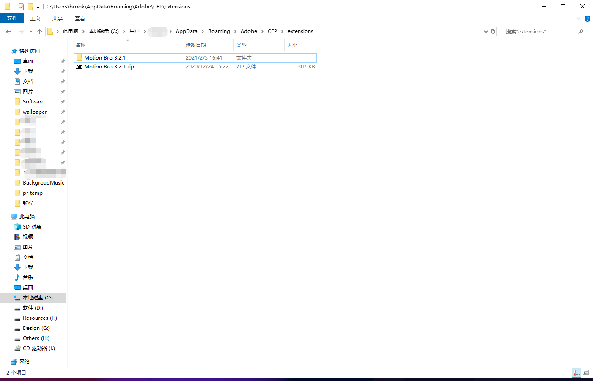Click the new folder icon in title bar
The width and height of the screenshot is (593, 381).
coord(30,7)
